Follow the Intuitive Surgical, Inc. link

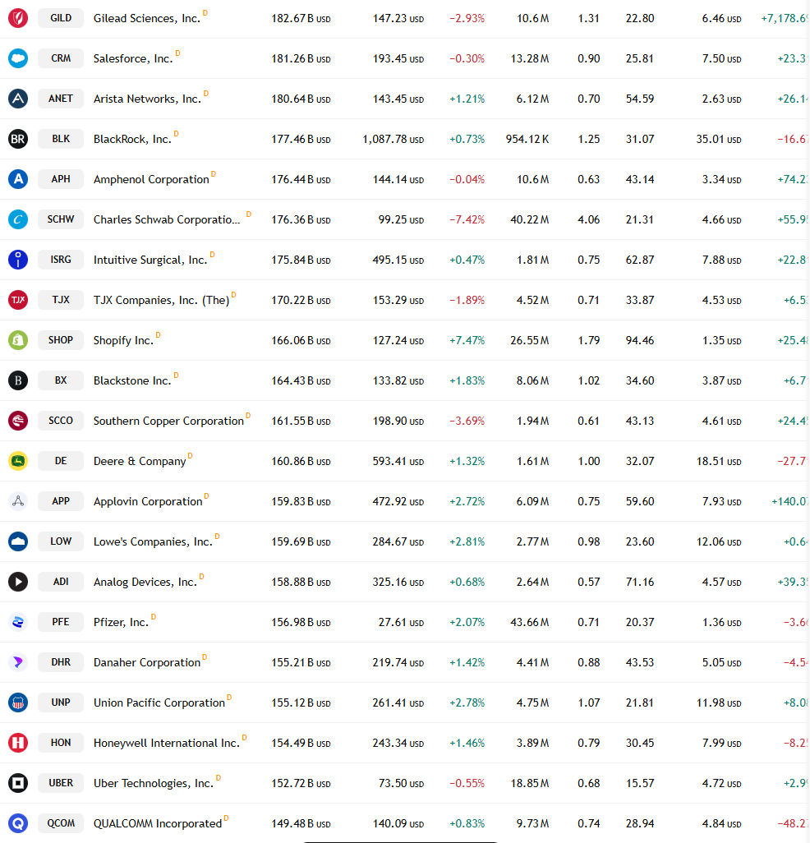pos(150,260)
